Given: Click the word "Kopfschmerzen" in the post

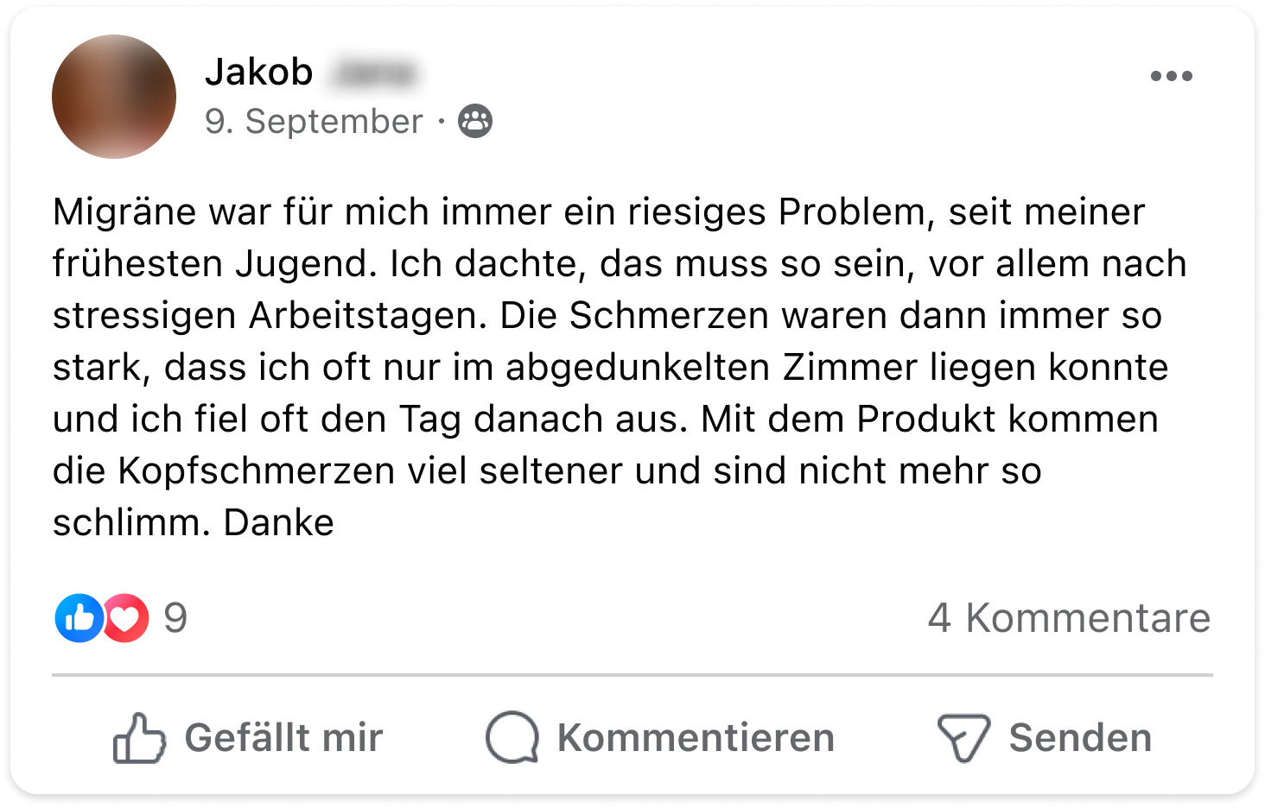Looking at the screenshot, I should point(257,471).
